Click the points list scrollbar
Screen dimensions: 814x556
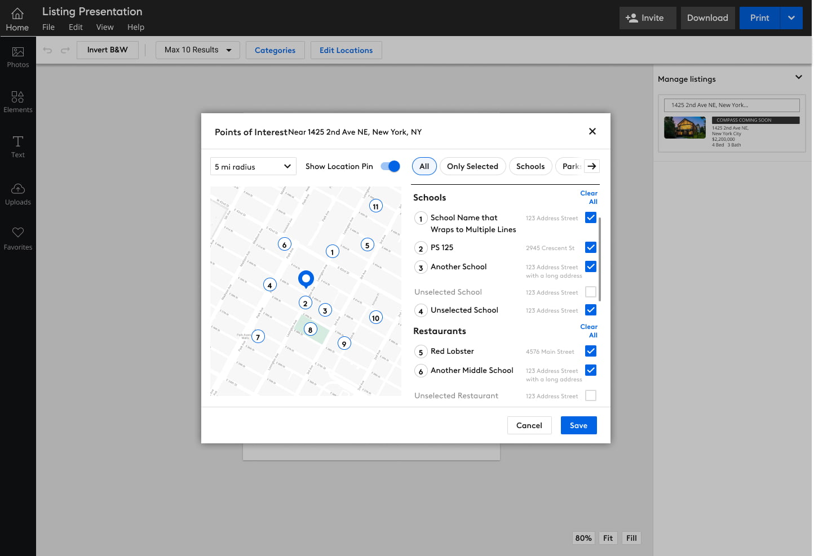click(x=599, y=259)
